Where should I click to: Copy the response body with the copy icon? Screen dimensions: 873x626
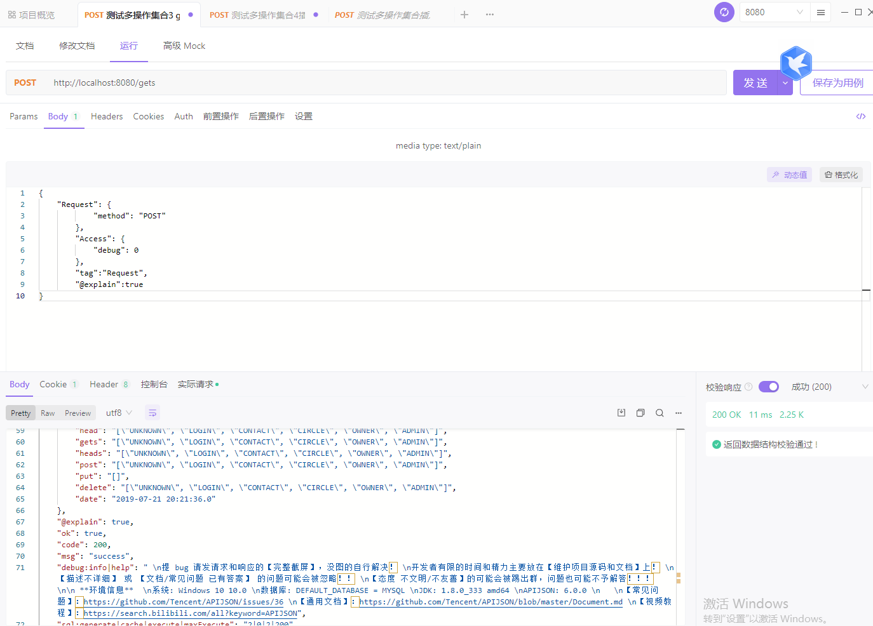[x=640, y=413]
